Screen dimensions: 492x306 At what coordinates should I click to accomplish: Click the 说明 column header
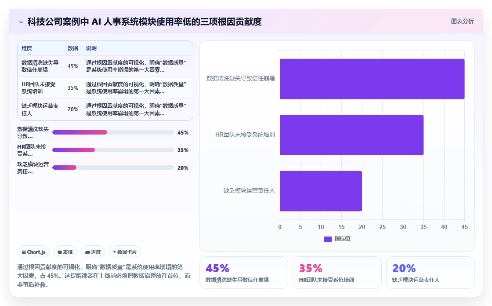tap(91, 48)
